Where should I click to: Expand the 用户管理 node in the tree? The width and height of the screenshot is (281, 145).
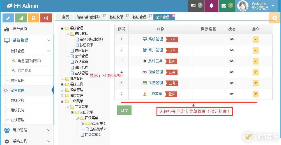(x=62, y=79)
